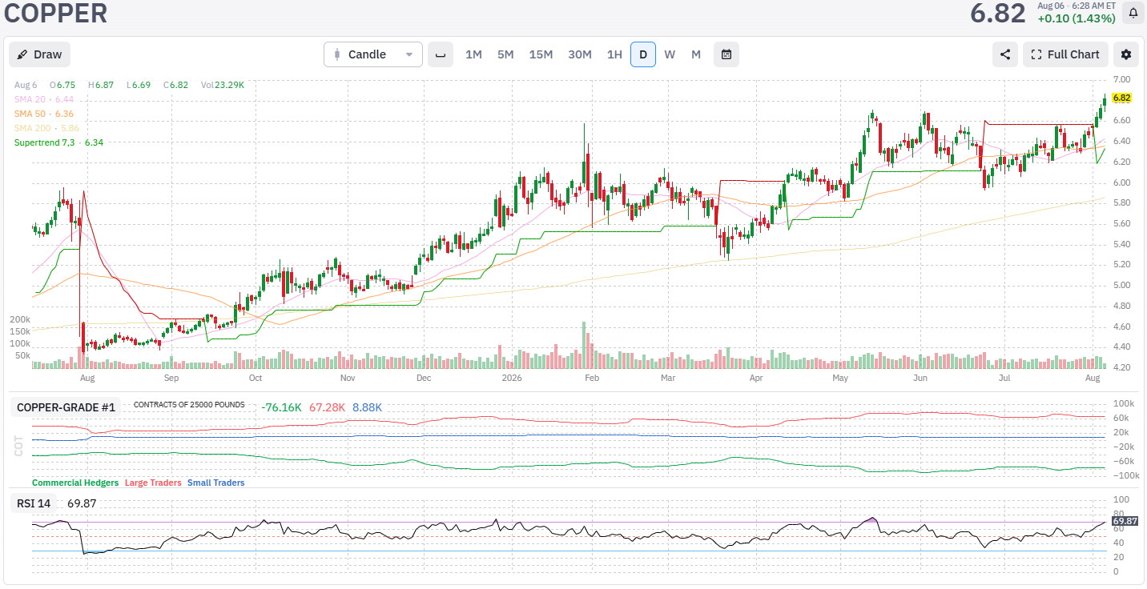This screenshot has height=589, width=1147.
Task: Open the chart settings gear
Action: point(1126,54)
